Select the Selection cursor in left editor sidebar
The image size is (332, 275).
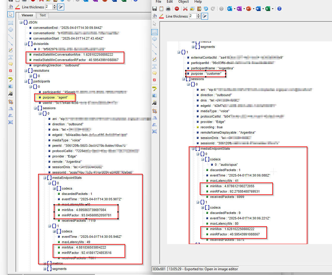11,14
